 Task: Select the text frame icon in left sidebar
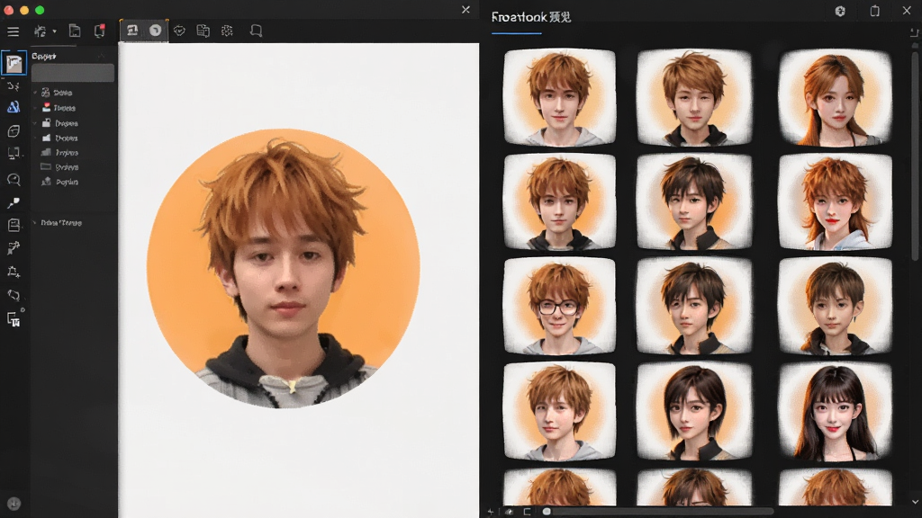click(x=14, y=319)
